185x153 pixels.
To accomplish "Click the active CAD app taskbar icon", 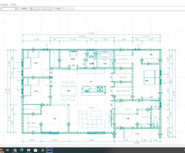I will tap(49, 150).
